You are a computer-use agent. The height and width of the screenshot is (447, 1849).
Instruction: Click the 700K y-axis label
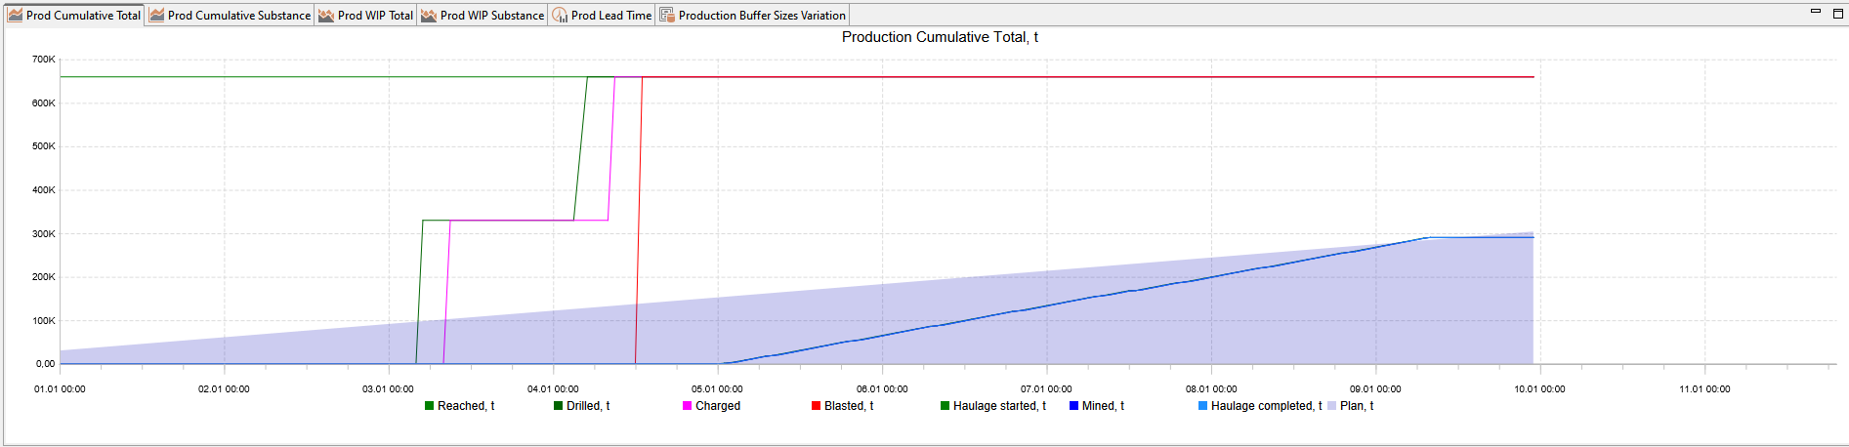44,60
